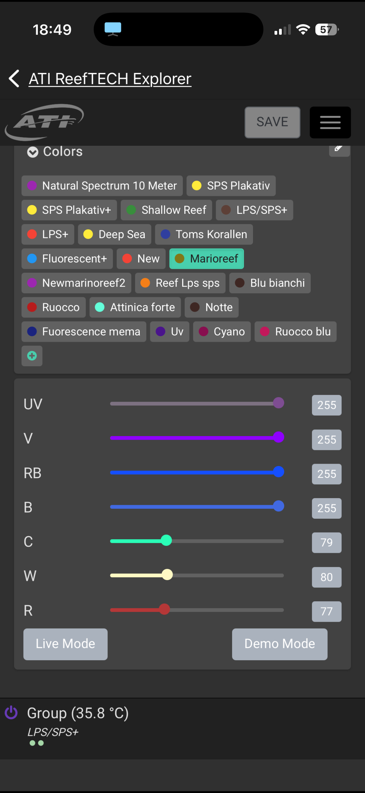Click the R channel value box
This screenshot has width=365, height=793.
326,611
